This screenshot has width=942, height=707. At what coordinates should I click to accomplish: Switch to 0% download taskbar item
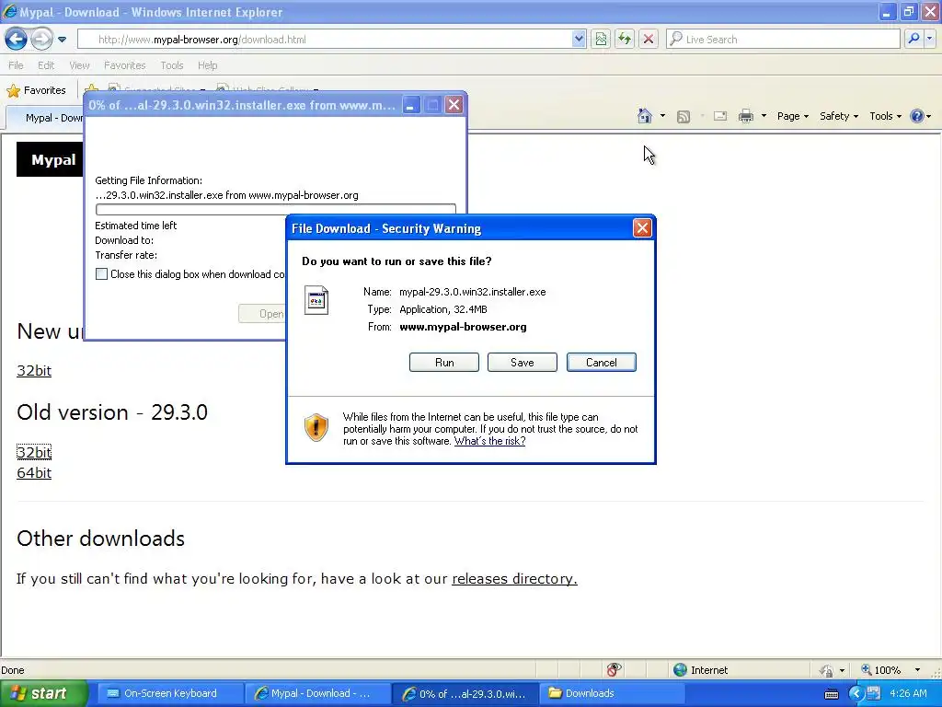click(465, 694)
